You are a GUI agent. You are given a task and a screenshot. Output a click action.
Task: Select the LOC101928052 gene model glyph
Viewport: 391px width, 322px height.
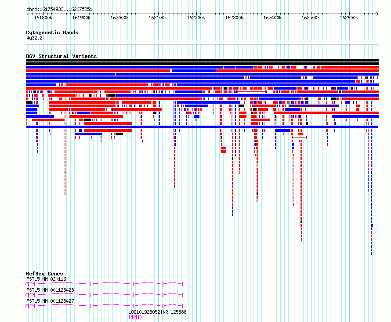135,317
